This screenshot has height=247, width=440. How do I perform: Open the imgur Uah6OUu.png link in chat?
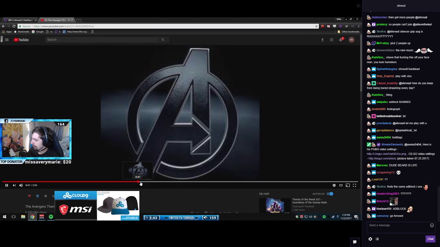point(386,154)
